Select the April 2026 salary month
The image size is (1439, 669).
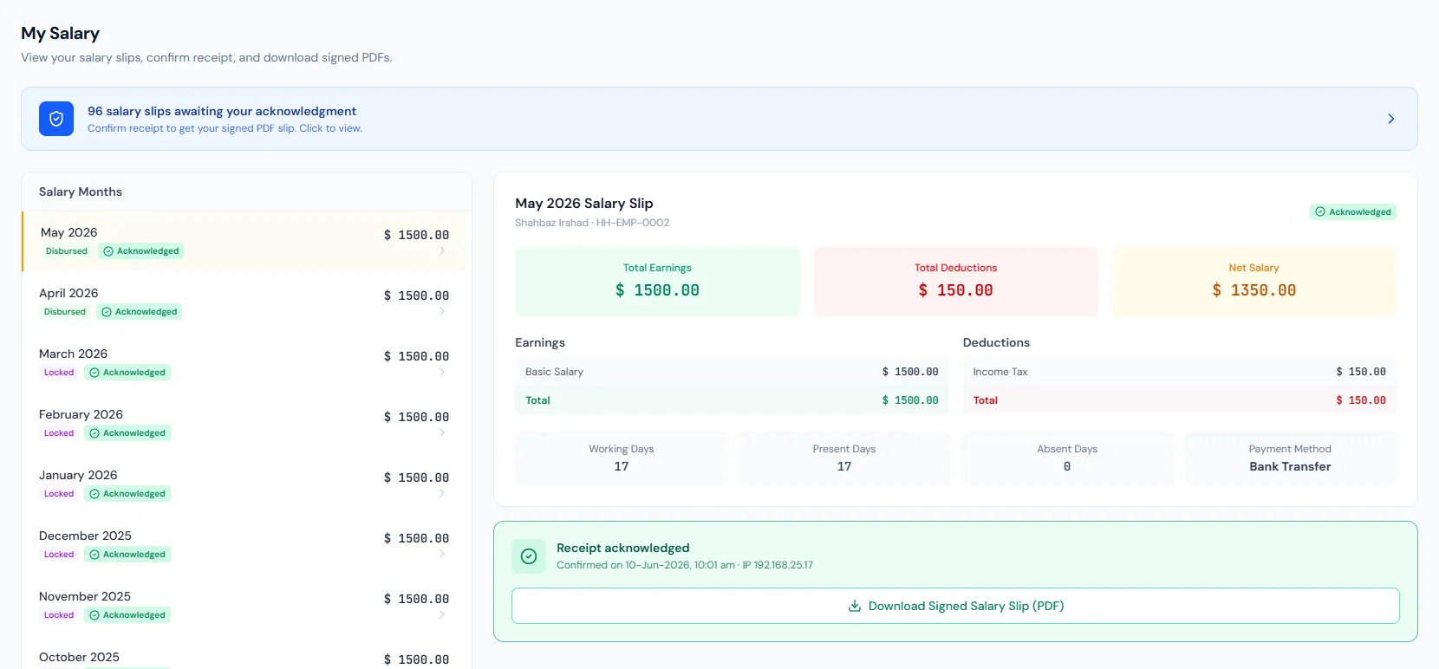(246, 302)
